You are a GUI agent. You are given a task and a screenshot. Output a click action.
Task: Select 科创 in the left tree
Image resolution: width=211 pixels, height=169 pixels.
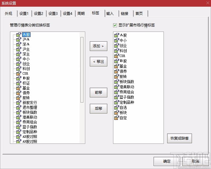26,69
